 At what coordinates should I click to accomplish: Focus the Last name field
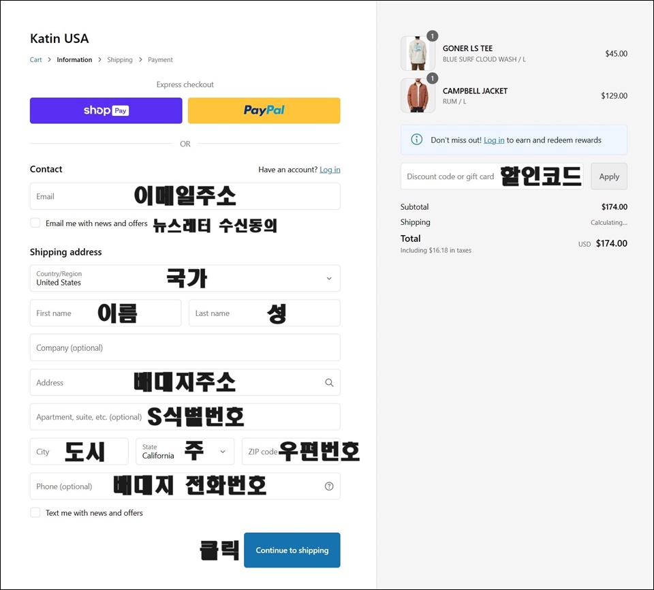[264, 313]
